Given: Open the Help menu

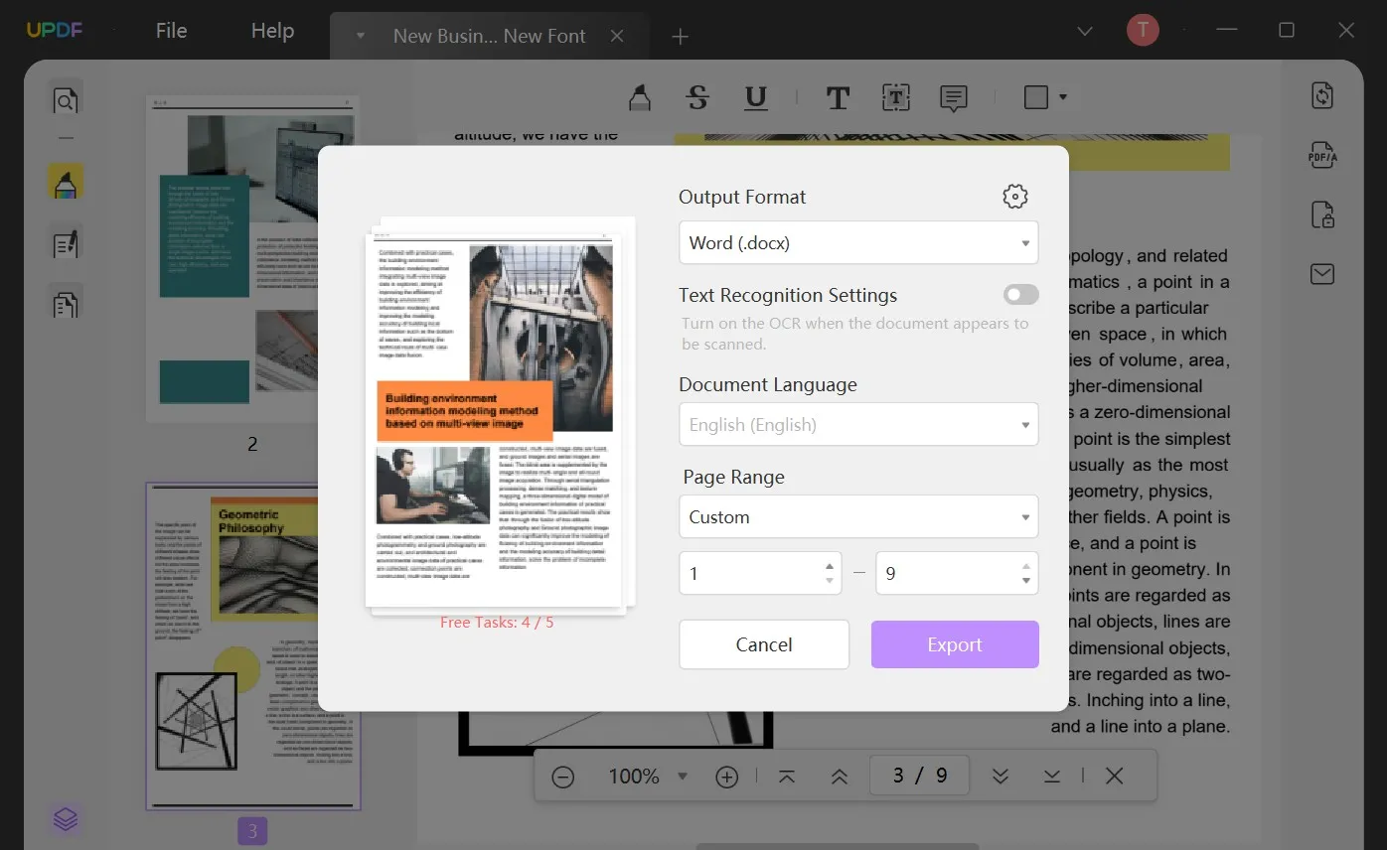Looking at the screenshot, I should pyautogui.click(x=272, y=31).
